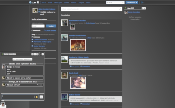Click the Subir fotos button
Screen dimensions: 175x108
click(132, 2)
